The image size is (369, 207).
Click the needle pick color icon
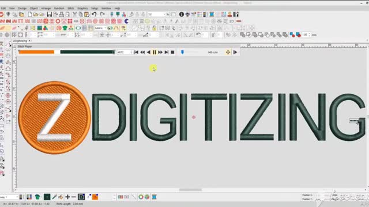click(x=54, y=197)
